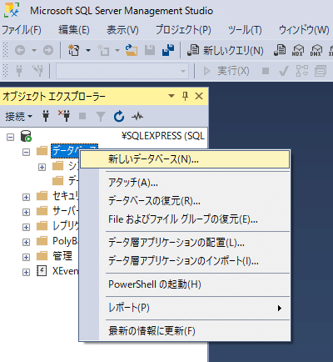The height and width of the screenshot is (362, 333).
Task: Expand the XEvent node
Action: coord(26,272)
